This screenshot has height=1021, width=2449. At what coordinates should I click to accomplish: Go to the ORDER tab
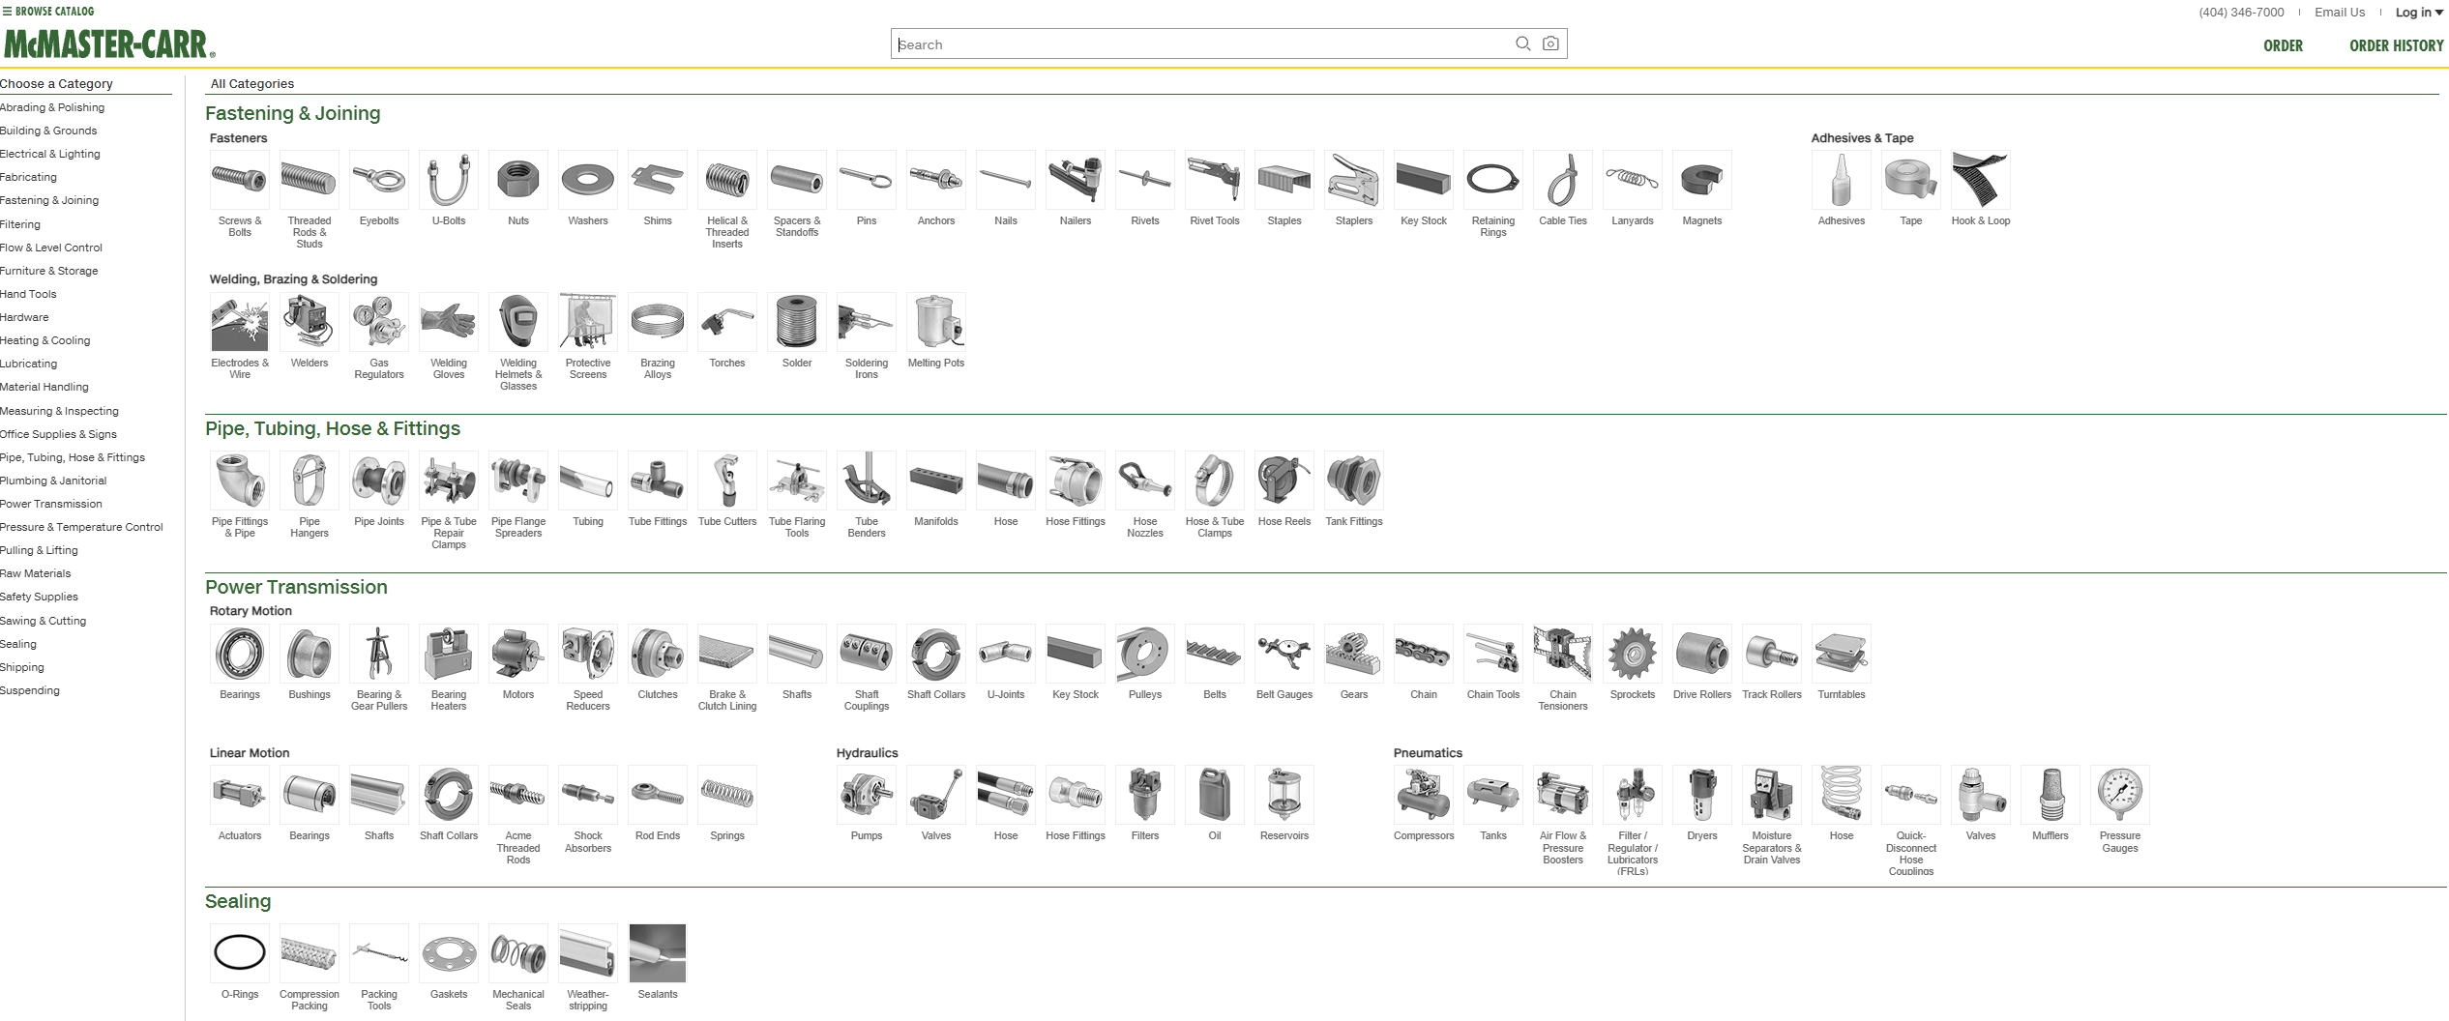tap(2283, 45)
